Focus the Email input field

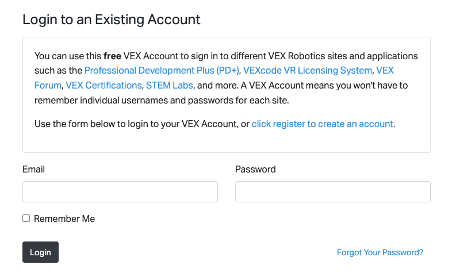click(x=120, y=192)
